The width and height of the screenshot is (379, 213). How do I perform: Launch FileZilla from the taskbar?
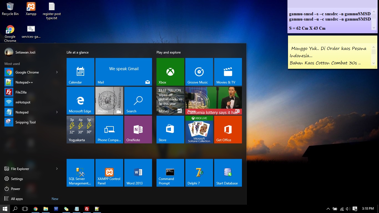click(87, 209)
